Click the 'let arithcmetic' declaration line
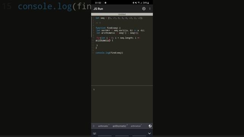Viewport: 244px width, 137px height. click(117, 33)
